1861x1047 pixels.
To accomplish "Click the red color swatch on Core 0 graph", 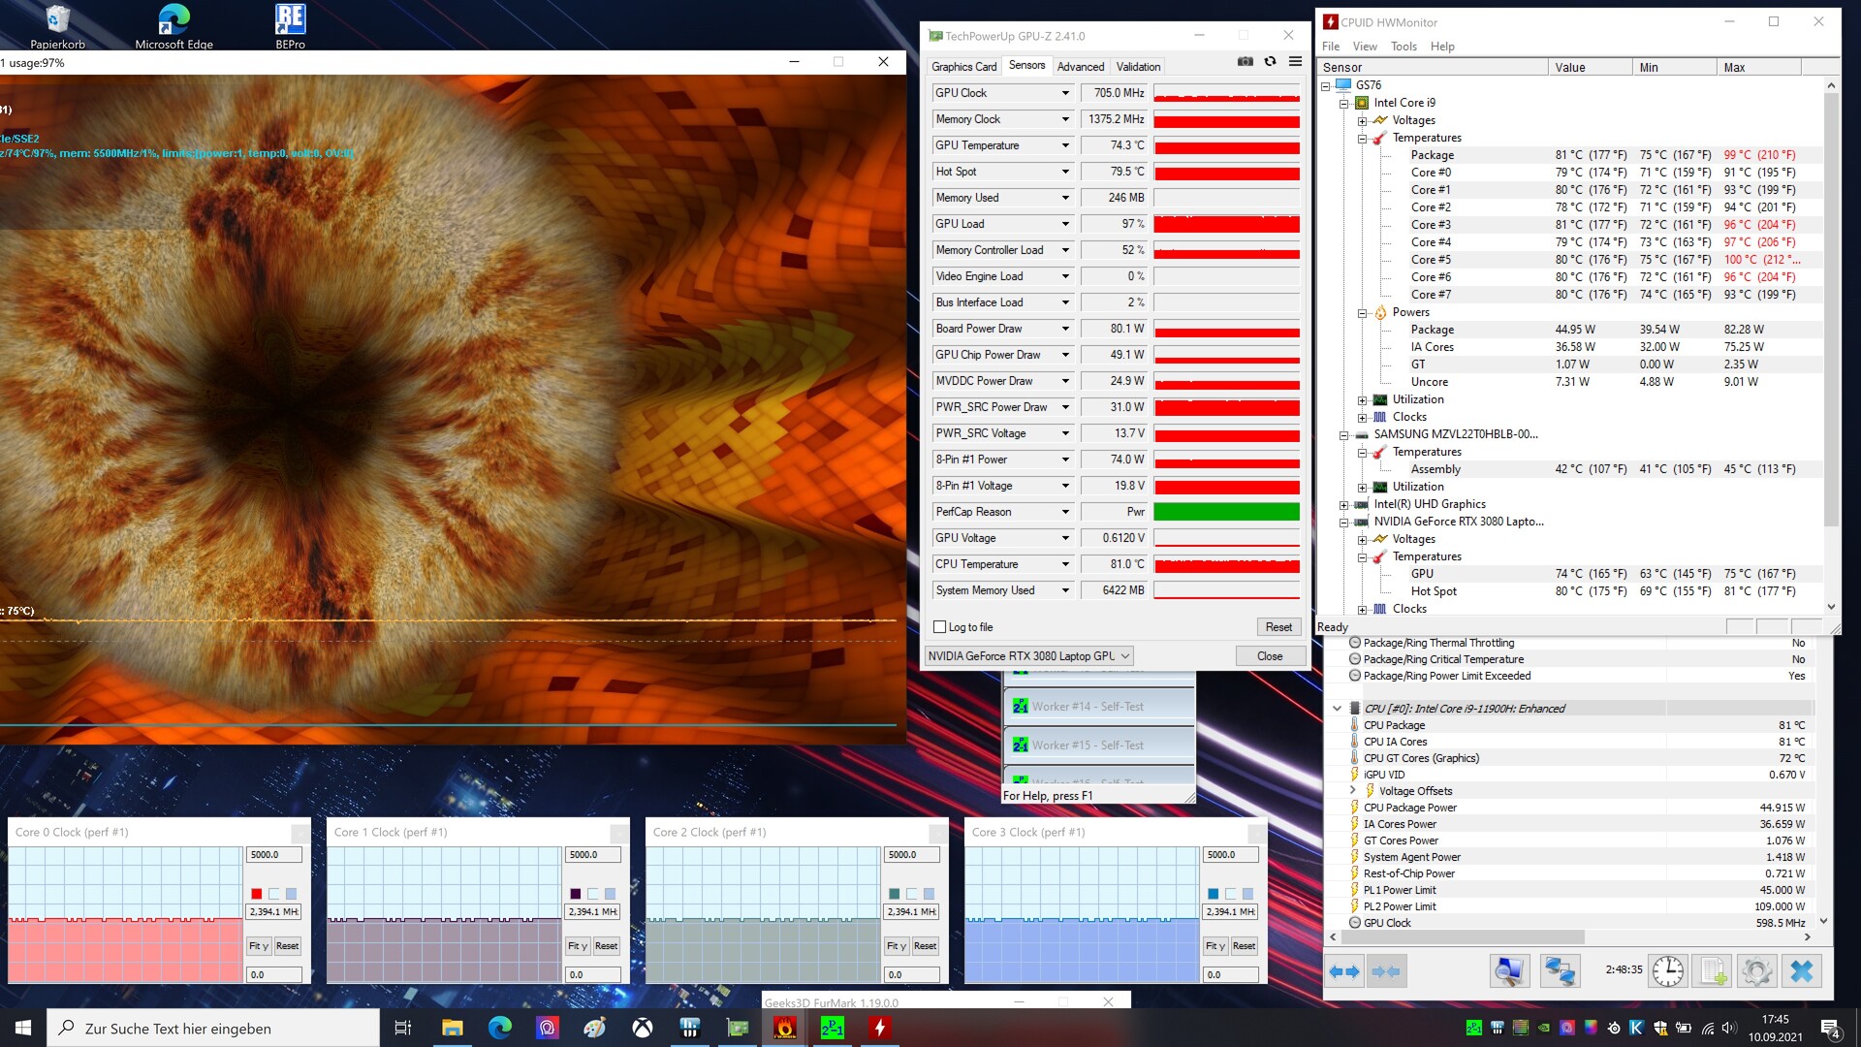I will (x=257, y=894).
